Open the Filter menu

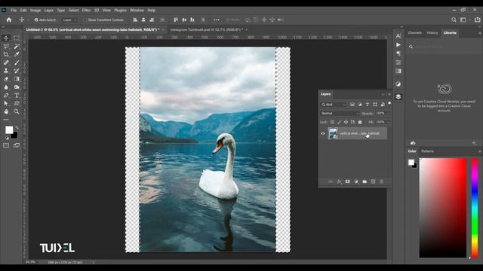(86, 10)
